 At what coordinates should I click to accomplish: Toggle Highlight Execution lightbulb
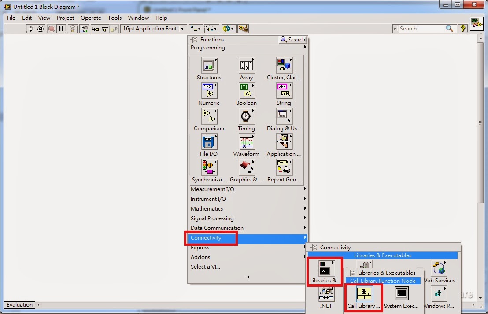point(73,29)
